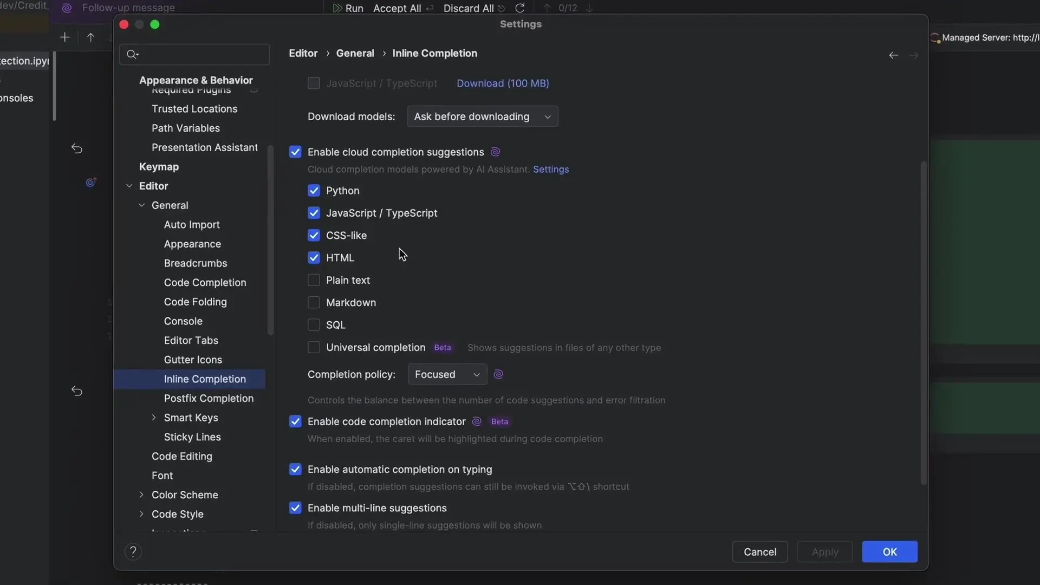
Task: Click the settings search input field
Action: tap(194, 54)
